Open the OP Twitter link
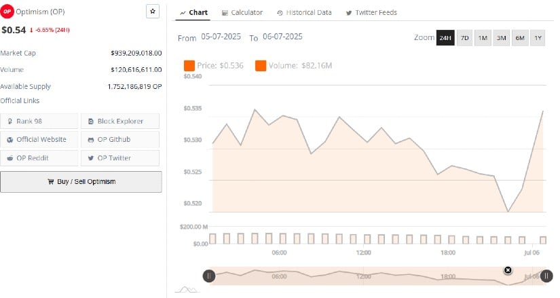The width and height of the screenshot is (560, 298). point(120,158)
